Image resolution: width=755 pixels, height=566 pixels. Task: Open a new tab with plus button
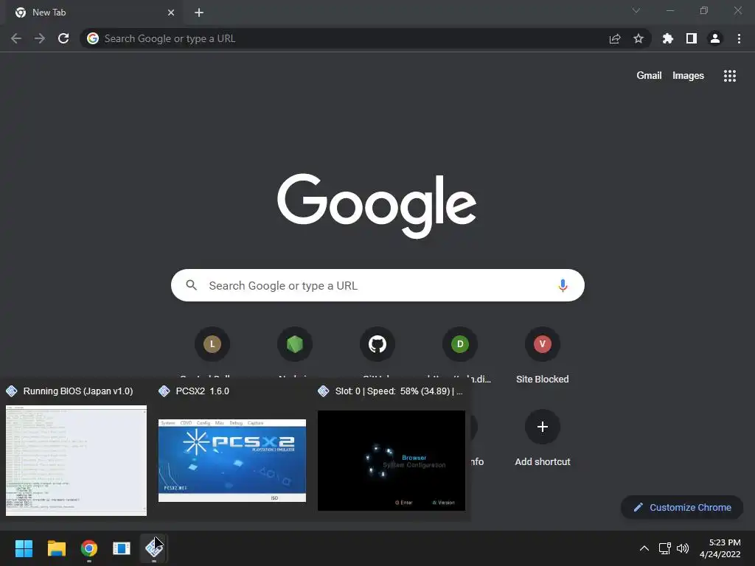click(x=199, y=13)
